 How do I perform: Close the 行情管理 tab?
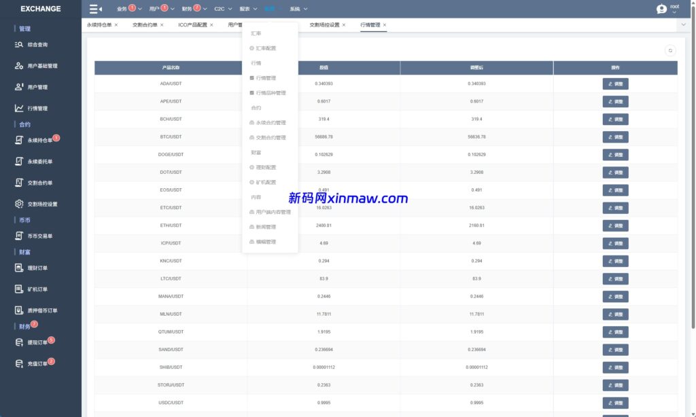[385, 25]
